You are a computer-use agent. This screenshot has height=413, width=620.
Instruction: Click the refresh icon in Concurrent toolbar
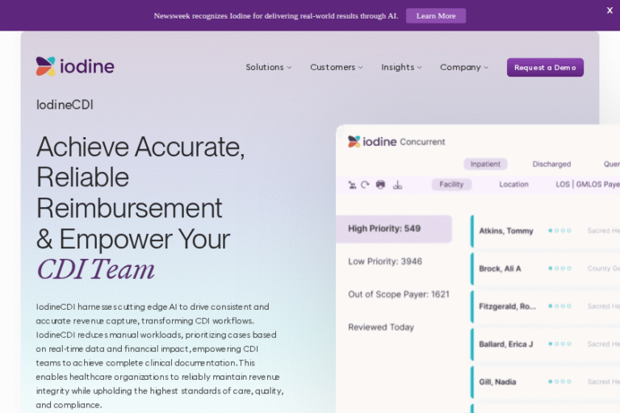[x=366, y=185]
